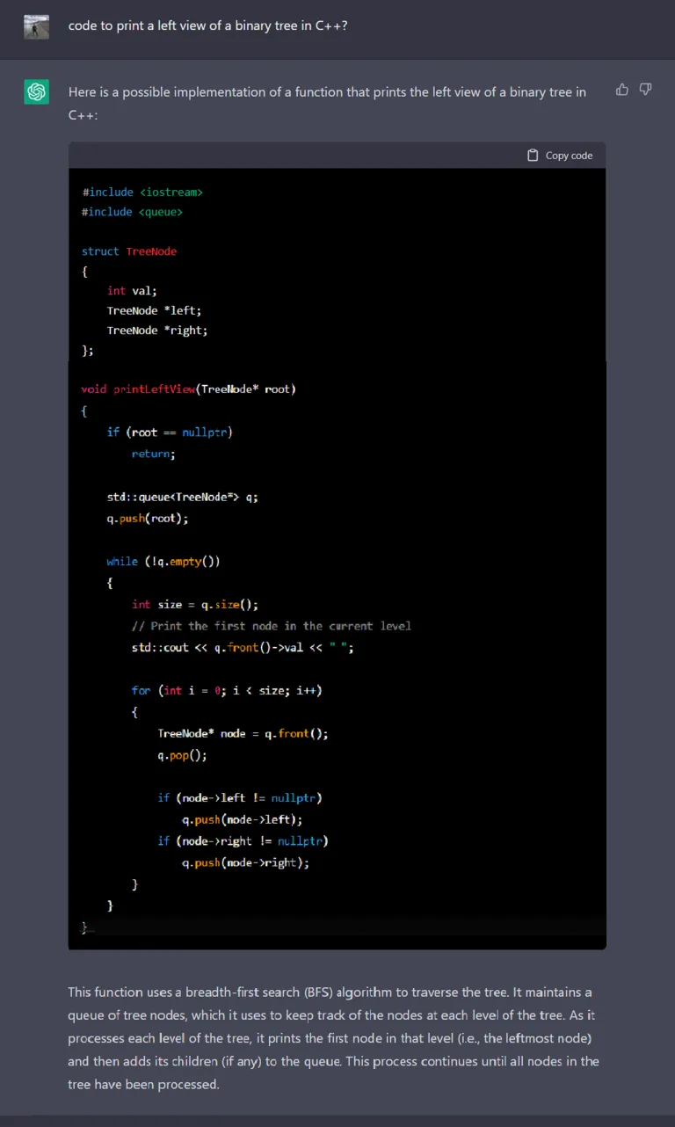Click the 'struct TreeNode' line
This screenshot has height=1127, width=675.
(129, 251)
